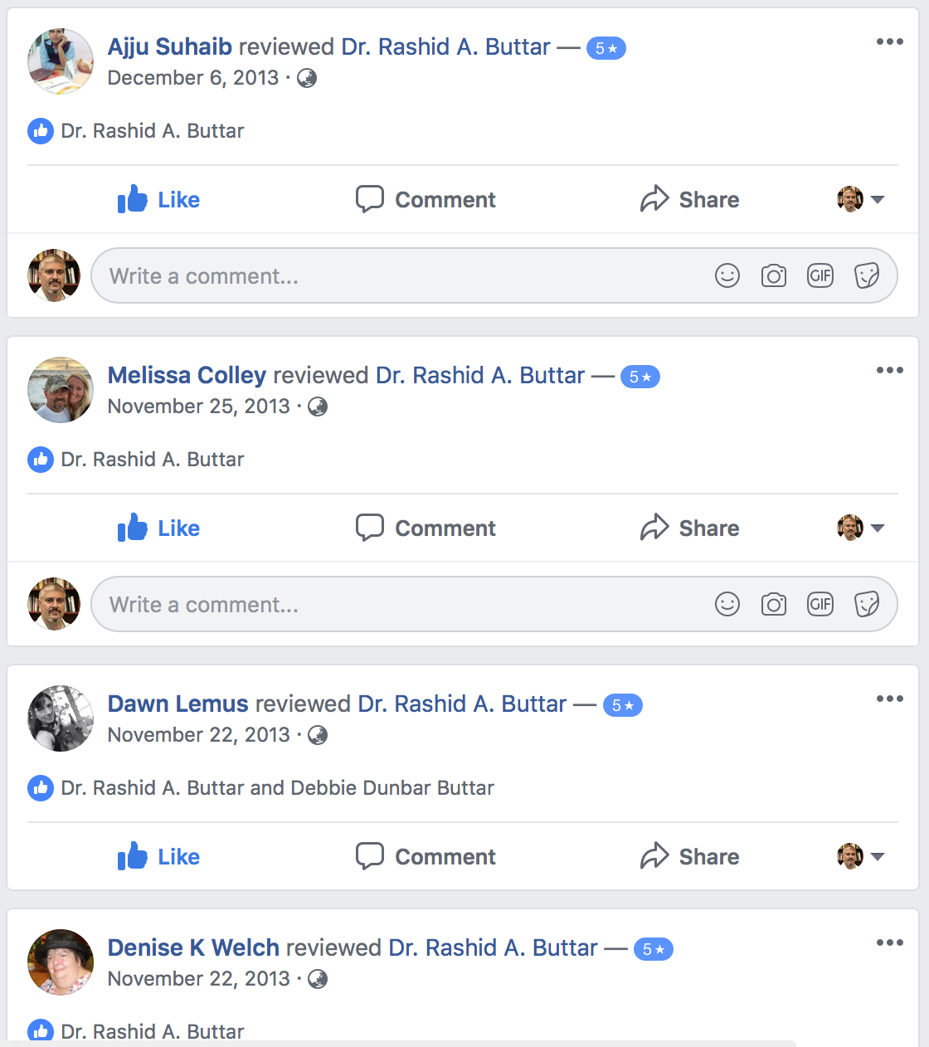Click public globe icon beside December 6, 2013
Viewport: 929px width, 1047px height.
(307, 78)
